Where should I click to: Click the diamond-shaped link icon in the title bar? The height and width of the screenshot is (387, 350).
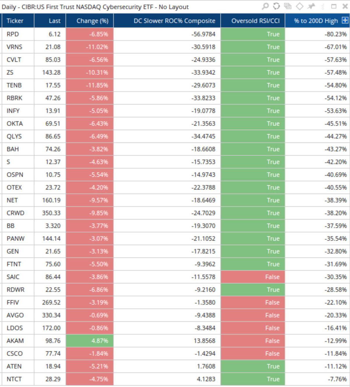pyautogui.click(x=299, y=5)
